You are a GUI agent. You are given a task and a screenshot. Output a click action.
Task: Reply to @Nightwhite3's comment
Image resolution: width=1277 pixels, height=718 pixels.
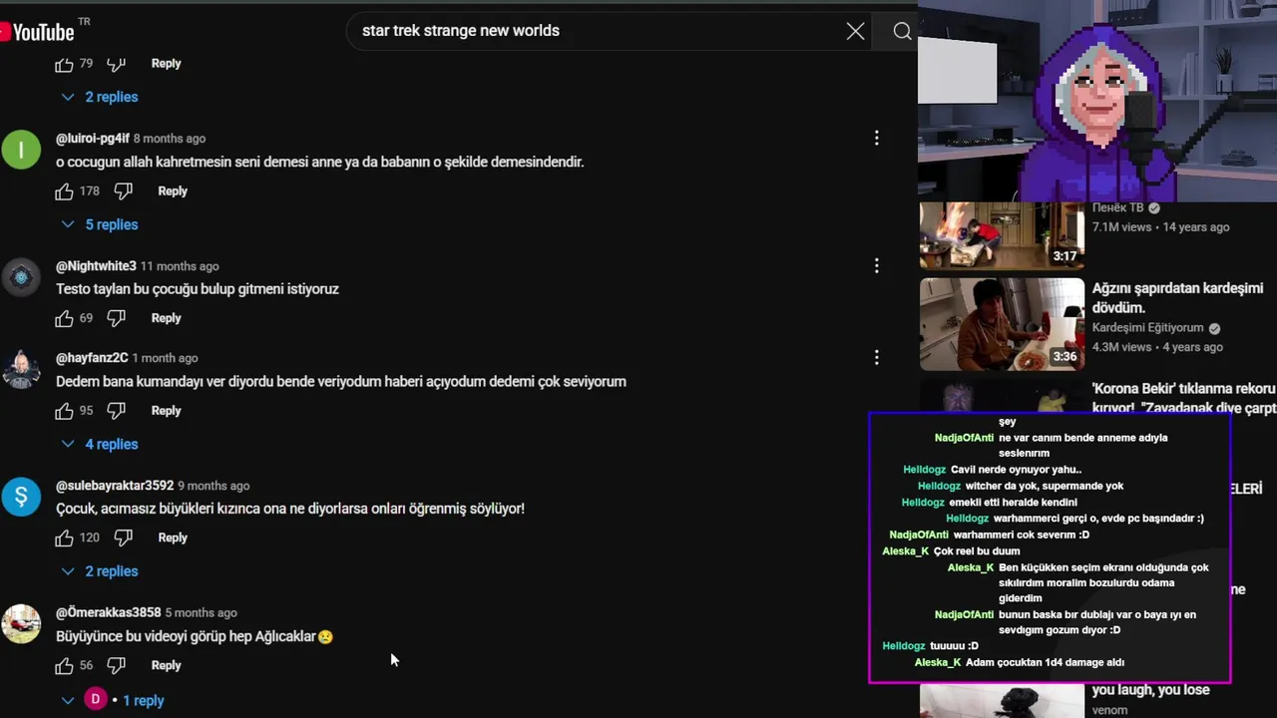(x=166, y=318)
